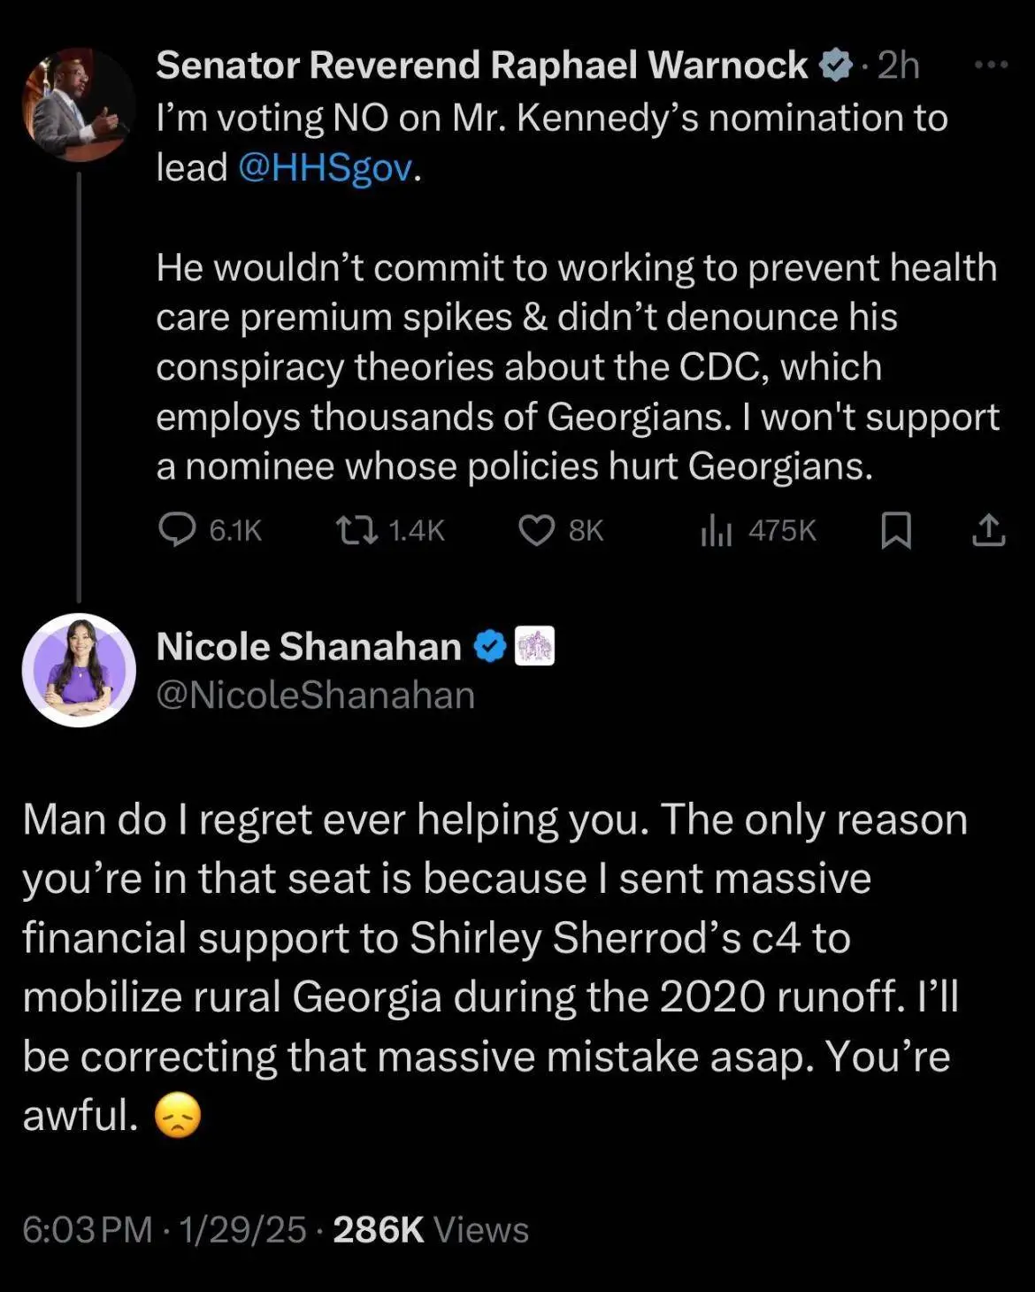Viewport: 1035px width, 1292px height.
Task: Click Nicole Shanahan's blue verified checkmark
Action: coord(489,646)
